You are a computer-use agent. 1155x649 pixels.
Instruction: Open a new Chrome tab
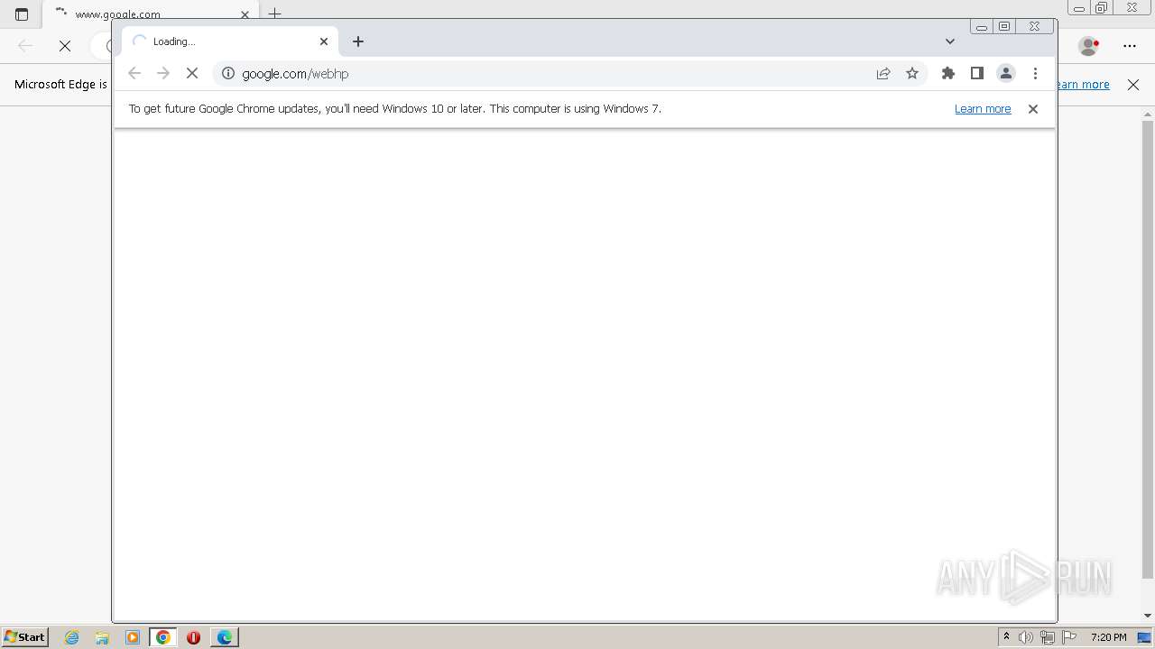[358, 41]
